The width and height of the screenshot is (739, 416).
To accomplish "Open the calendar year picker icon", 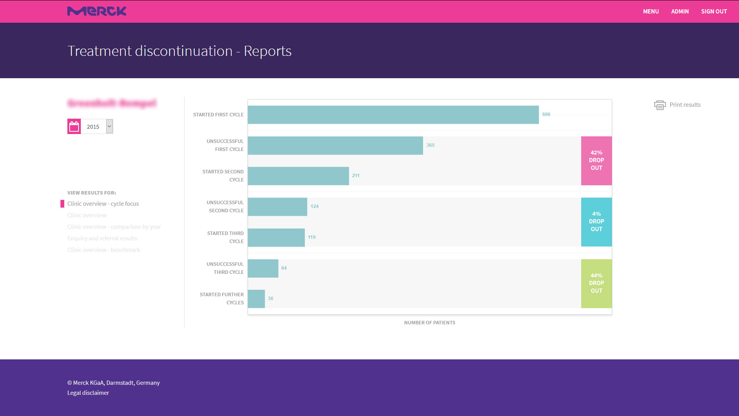I will pyautogui.click(x=75, y=126).
